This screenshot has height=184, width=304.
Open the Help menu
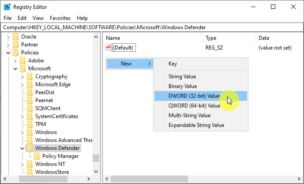82,18
